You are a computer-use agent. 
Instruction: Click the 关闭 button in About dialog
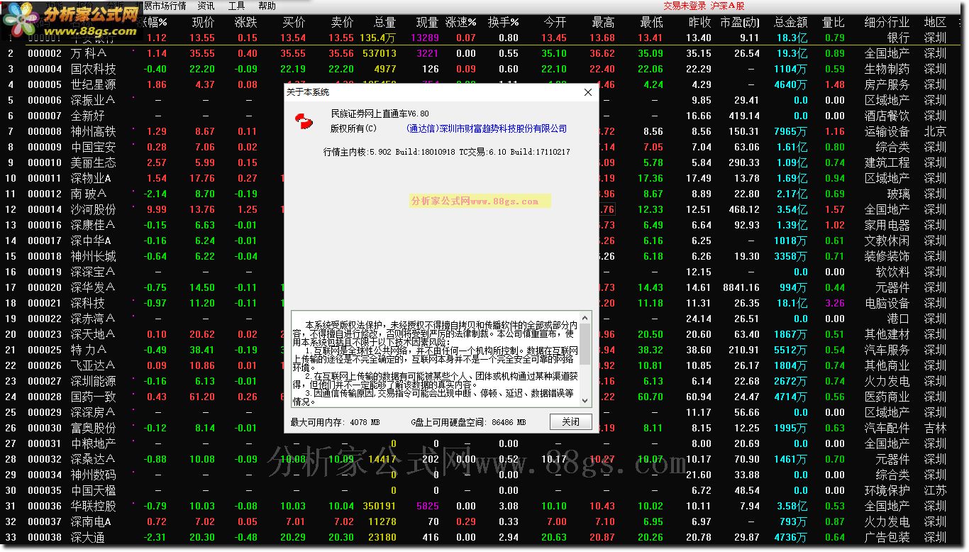(x=570, y=421)
